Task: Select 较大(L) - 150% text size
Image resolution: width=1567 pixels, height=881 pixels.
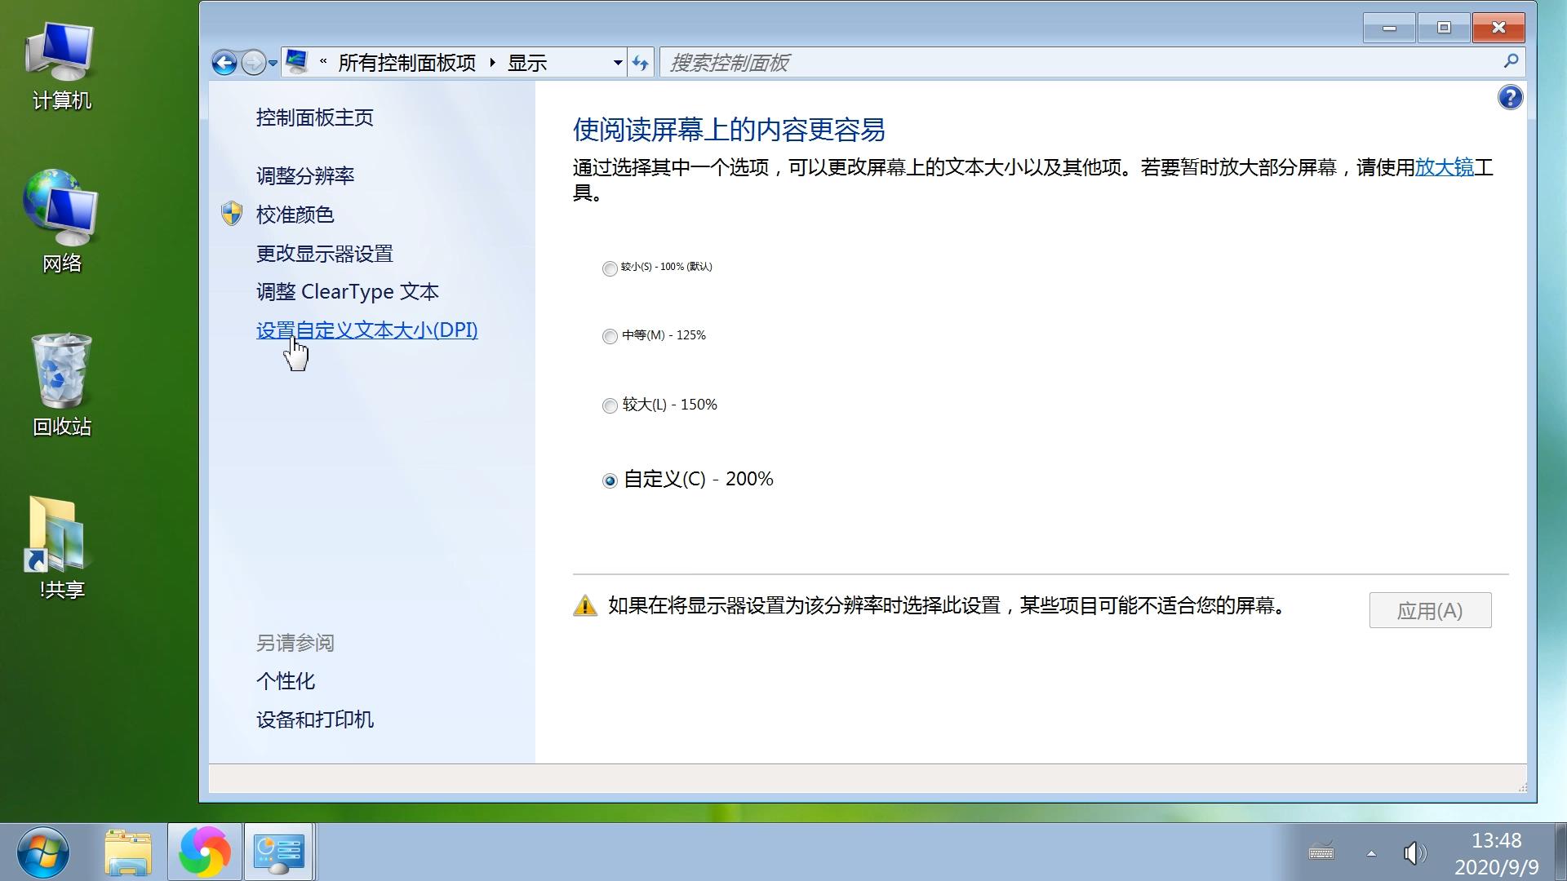Action: (609, 405)
